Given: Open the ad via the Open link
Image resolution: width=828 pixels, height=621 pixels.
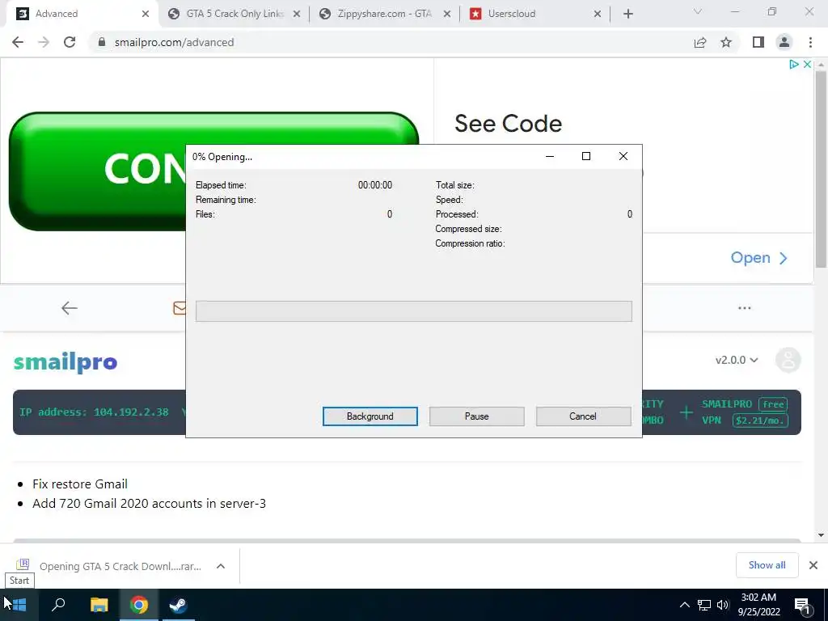Looking at the screenshot, I should [759, 258].
